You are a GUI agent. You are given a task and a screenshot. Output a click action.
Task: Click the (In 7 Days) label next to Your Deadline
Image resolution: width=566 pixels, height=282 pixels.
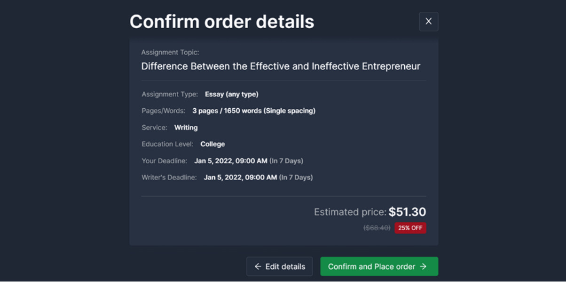pyautogui.click(x=285, y=161)
